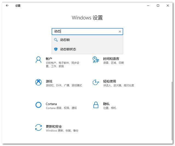Clear the search box with the X

tap(120, 32)
